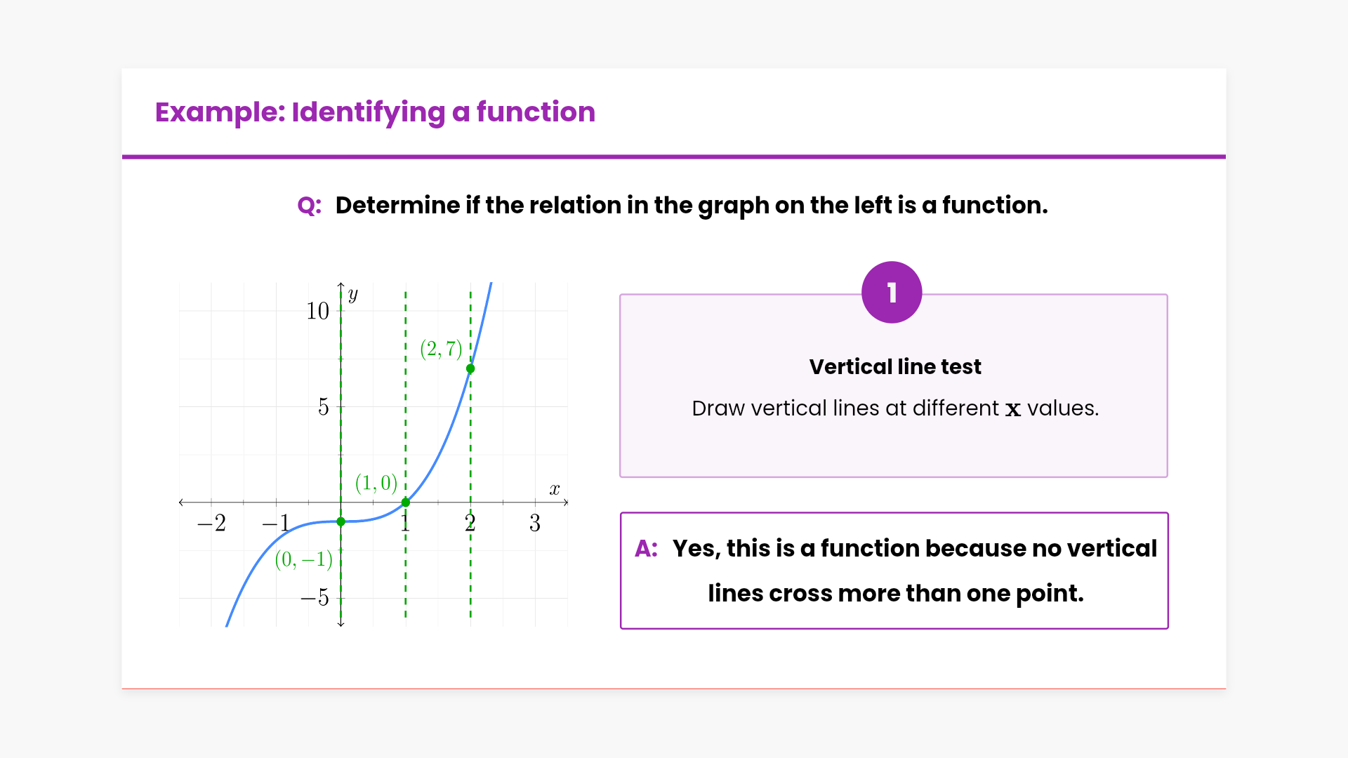Click the purple 'Q:' label
The image size is (1348, 758).
[x=309, y=206]
